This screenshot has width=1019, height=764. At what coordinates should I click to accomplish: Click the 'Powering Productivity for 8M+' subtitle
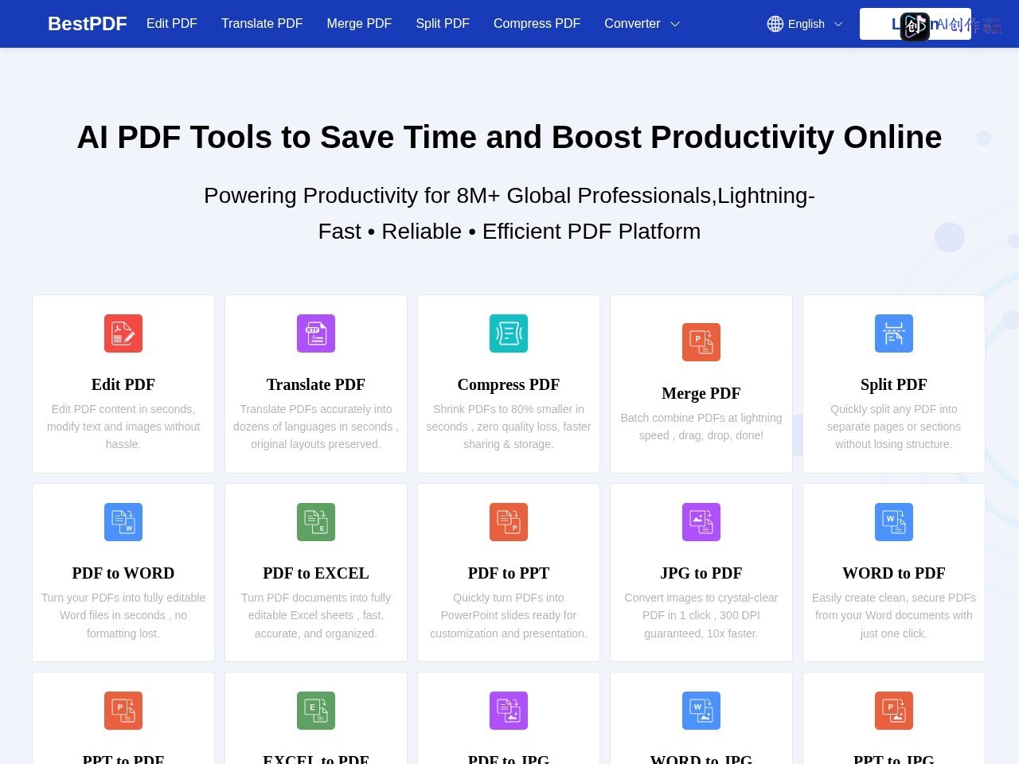[509, 213]
